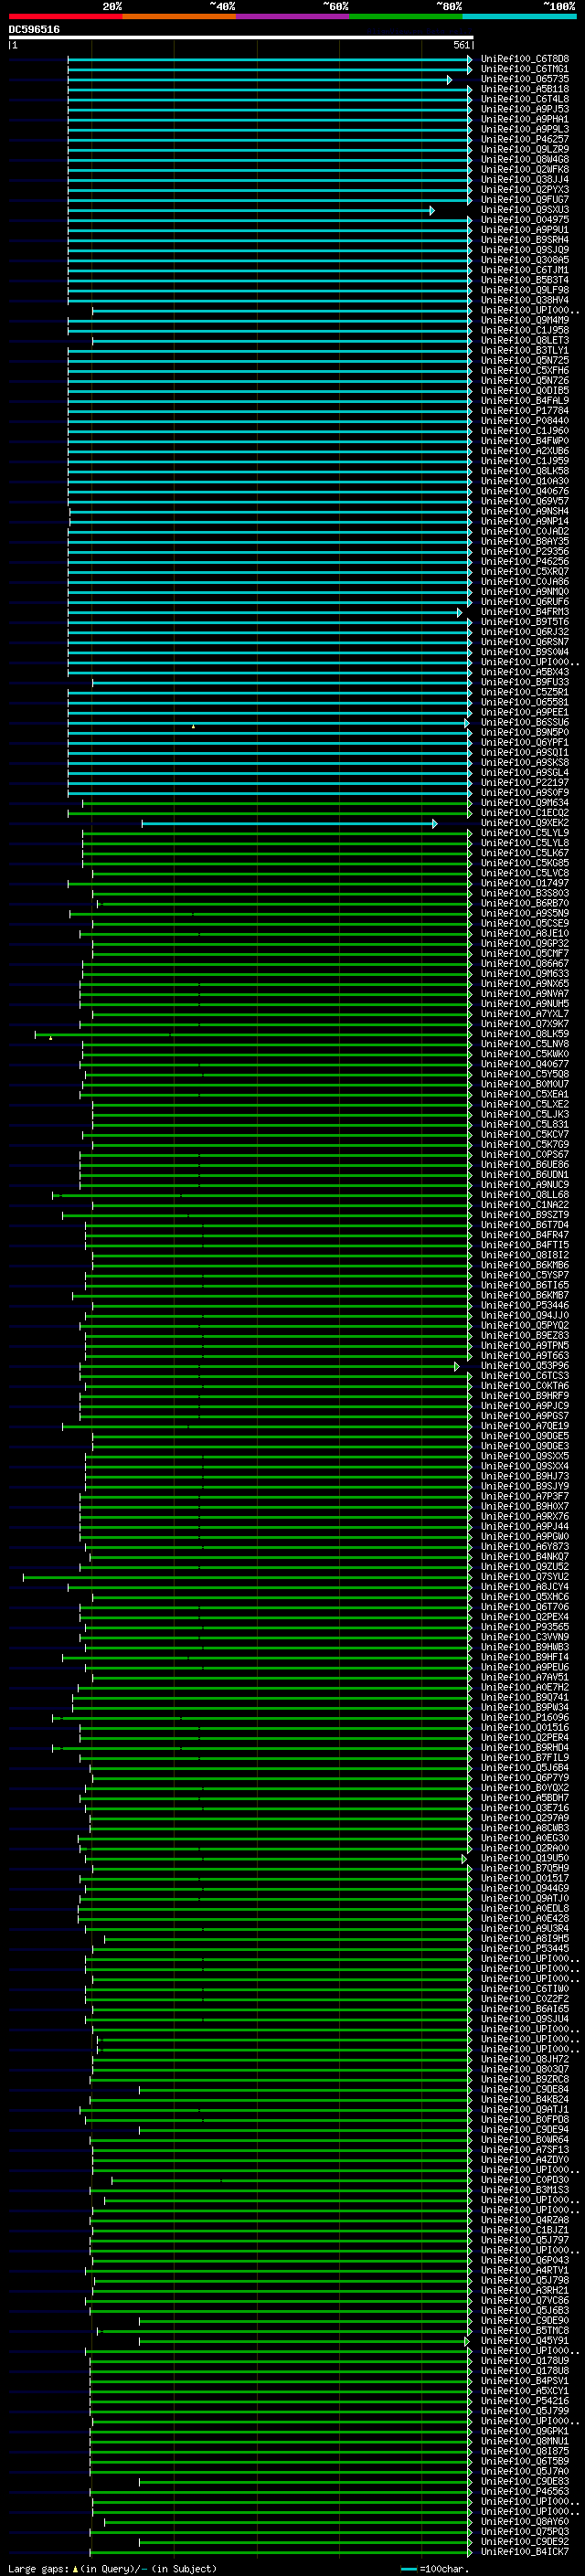Screen dimensions: 585x2576
Task: Select the UniRef100_Q9LZR9 label
Action: 524,149
